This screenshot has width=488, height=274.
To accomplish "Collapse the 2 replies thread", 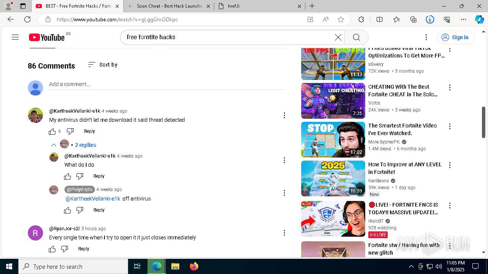I will point(74,145).
